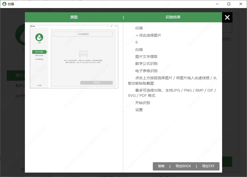Click the 图片文字提取 result text
The image size is (247, 177).
point(146,57)
